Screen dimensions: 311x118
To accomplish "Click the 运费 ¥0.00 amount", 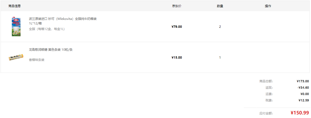I will [305, 94].
